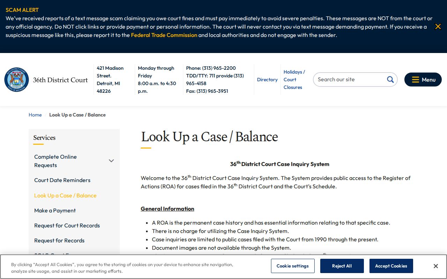Close the cookie consent banner
447x279 pixels.
[435, 266]
